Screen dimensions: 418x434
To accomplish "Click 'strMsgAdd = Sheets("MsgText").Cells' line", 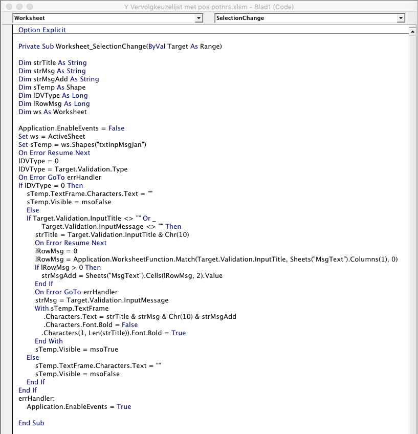I will pyautogui.click(x=132, y=276).
